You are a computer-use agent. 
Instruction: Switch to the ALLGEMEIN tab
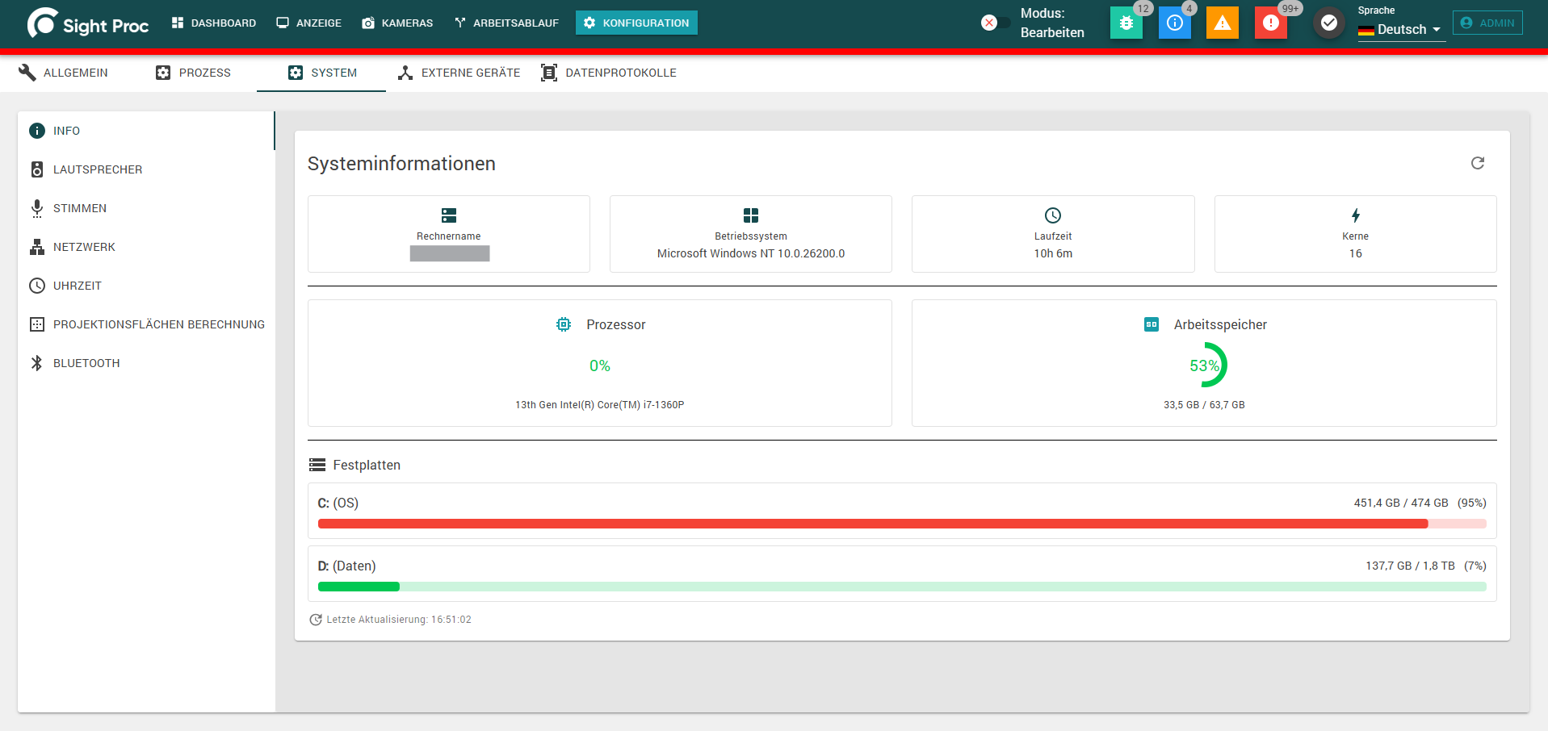[64, 73]
